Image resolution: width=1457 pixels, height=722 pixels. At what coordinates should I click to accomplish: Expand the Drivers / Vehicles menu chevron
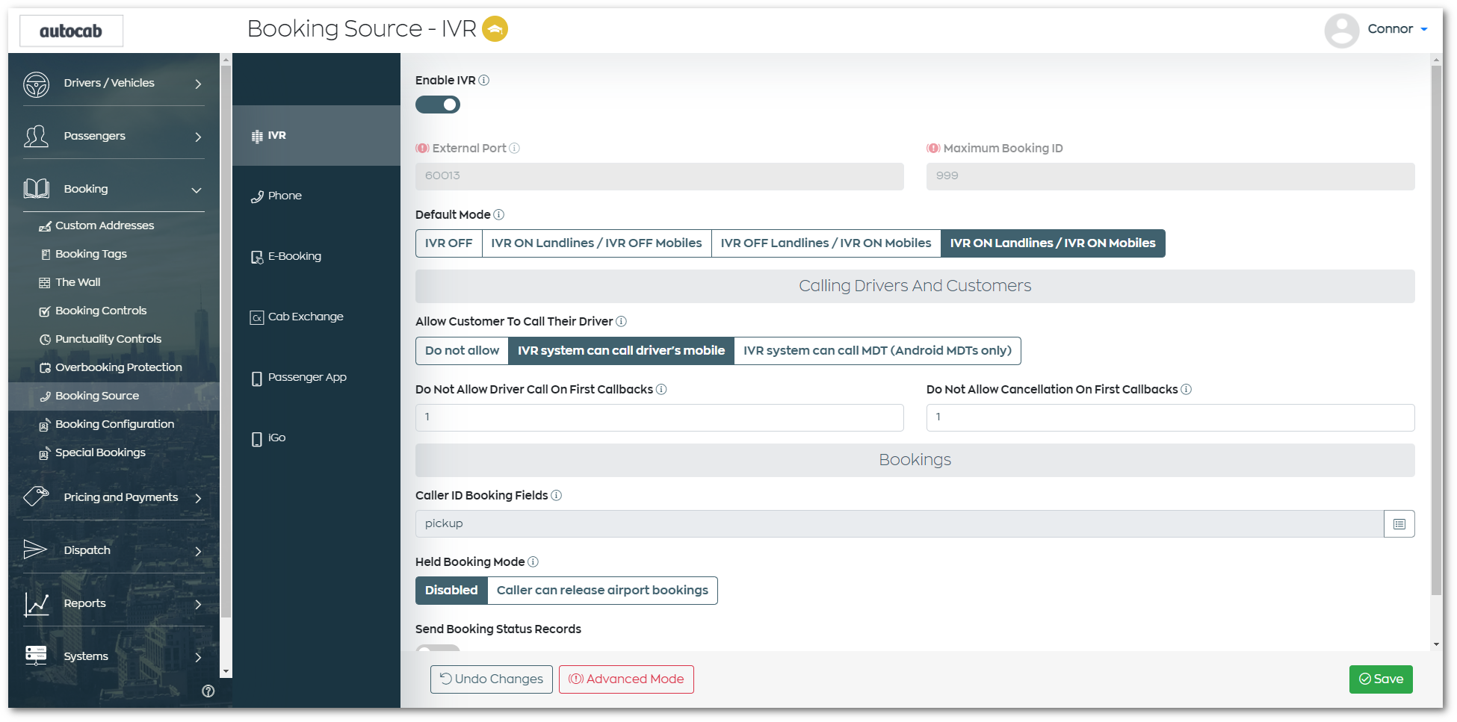click(x=198, y=84)
